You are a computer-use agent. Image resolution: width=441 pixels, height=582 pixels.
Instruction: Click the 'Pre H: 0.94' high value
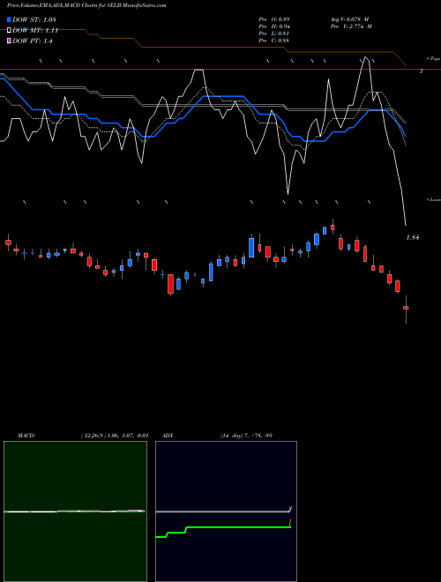(x=274, y=26)
